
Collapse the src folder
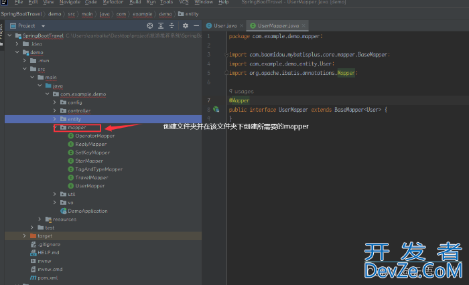click(x=25, y=69)
